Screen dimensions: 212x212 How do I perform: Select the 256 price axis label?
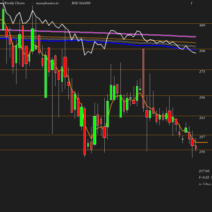pos(202,98)
